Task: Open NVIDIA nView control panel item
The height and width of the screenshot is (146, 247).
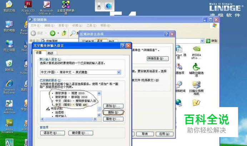Action: pos(196,52)
